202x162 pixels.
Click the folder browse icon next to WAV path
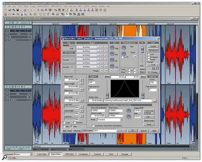[154, 101]
